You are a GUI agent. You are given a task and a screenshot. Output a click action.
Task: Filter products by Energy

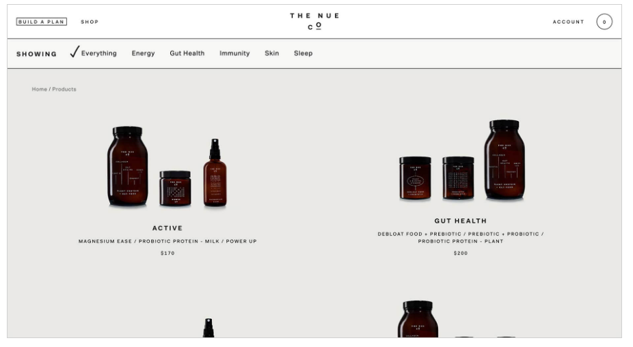[x=143, y=53]
